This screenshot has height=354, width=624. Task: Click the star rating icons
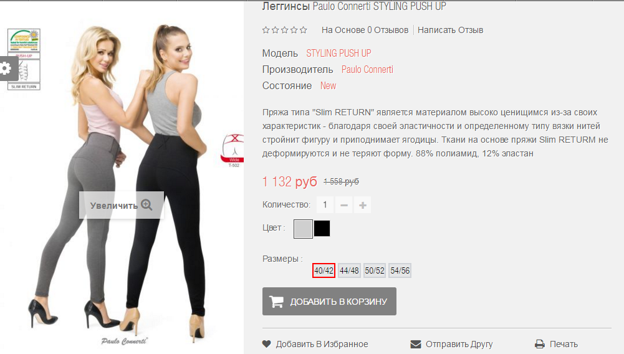tap(284, 30)
